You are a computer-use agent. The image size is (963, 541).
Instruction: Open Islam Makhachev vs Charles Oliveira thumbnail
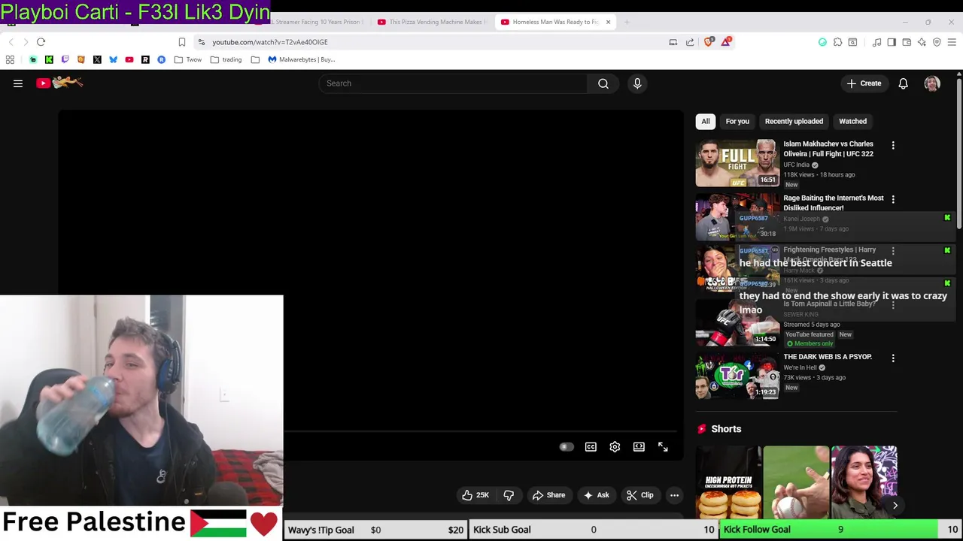point(737,163)
